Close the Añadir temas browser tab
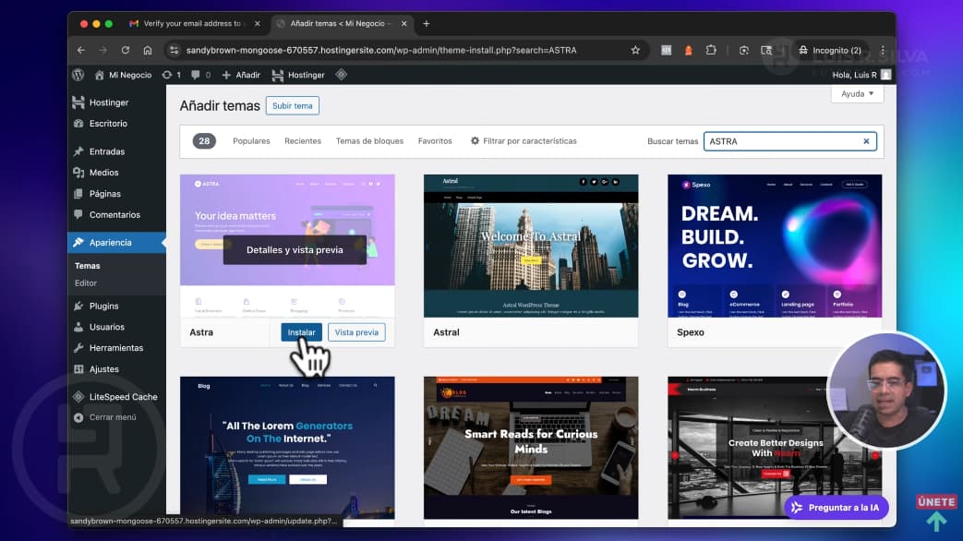The image size is (963, 541). point(404,23)
